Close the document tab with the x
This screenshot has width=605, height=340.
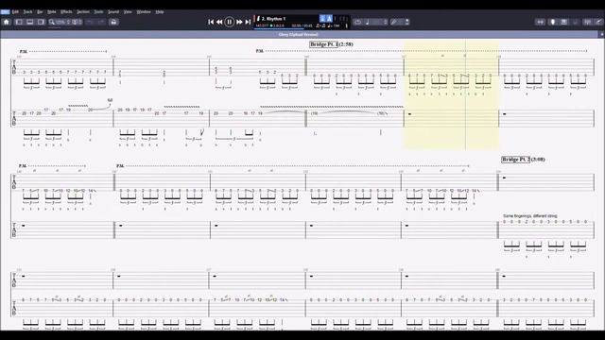tap(601, 34)
